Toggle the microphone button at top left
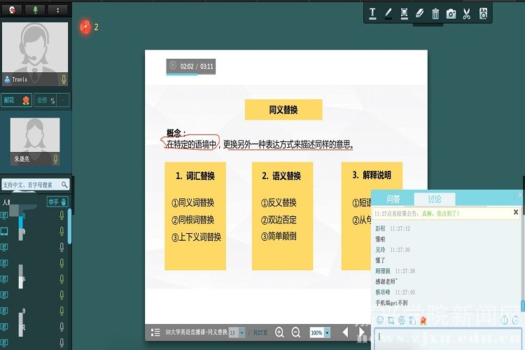Image resolution: width=525 pixels, height=350 pixels. (x=35, y=10)
